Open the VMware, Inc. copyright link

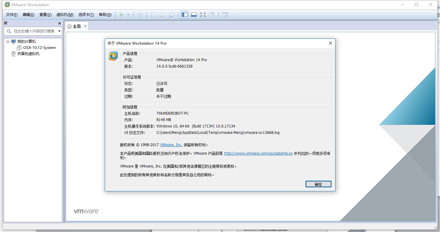171,145
